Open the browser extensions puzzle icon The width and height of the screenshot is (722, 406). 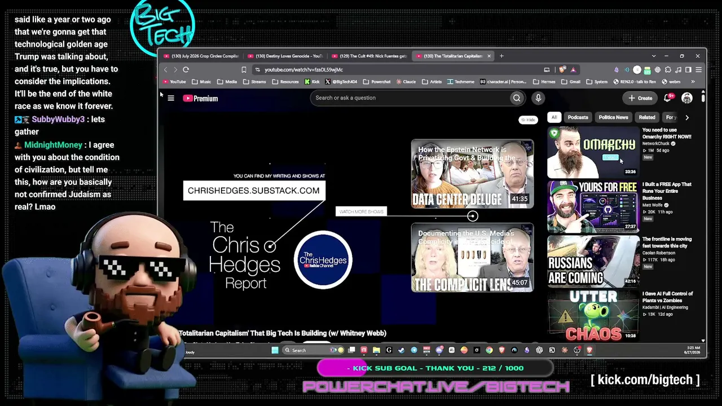668,70
